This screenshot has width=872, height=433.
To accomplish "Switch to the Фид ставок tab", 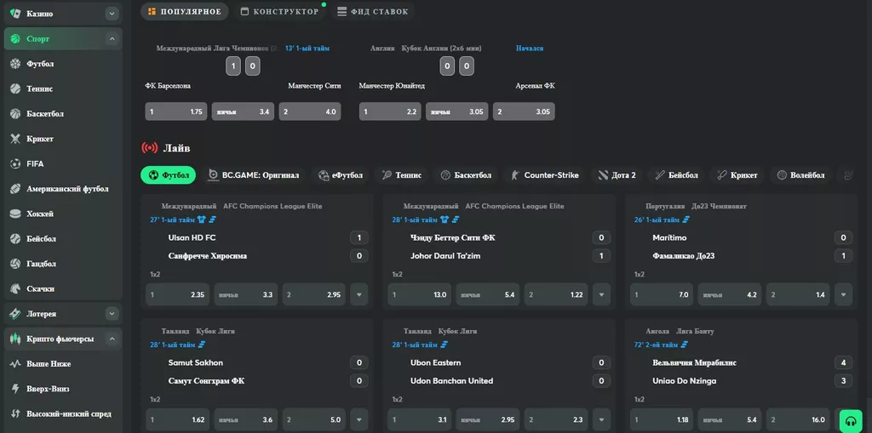I will point(372,12).
